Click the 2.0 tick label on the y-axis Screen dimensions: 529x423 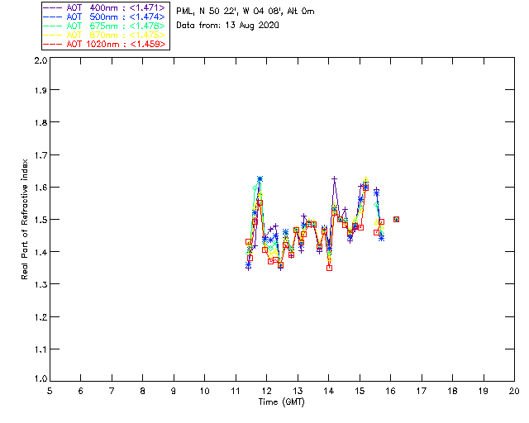39,62
